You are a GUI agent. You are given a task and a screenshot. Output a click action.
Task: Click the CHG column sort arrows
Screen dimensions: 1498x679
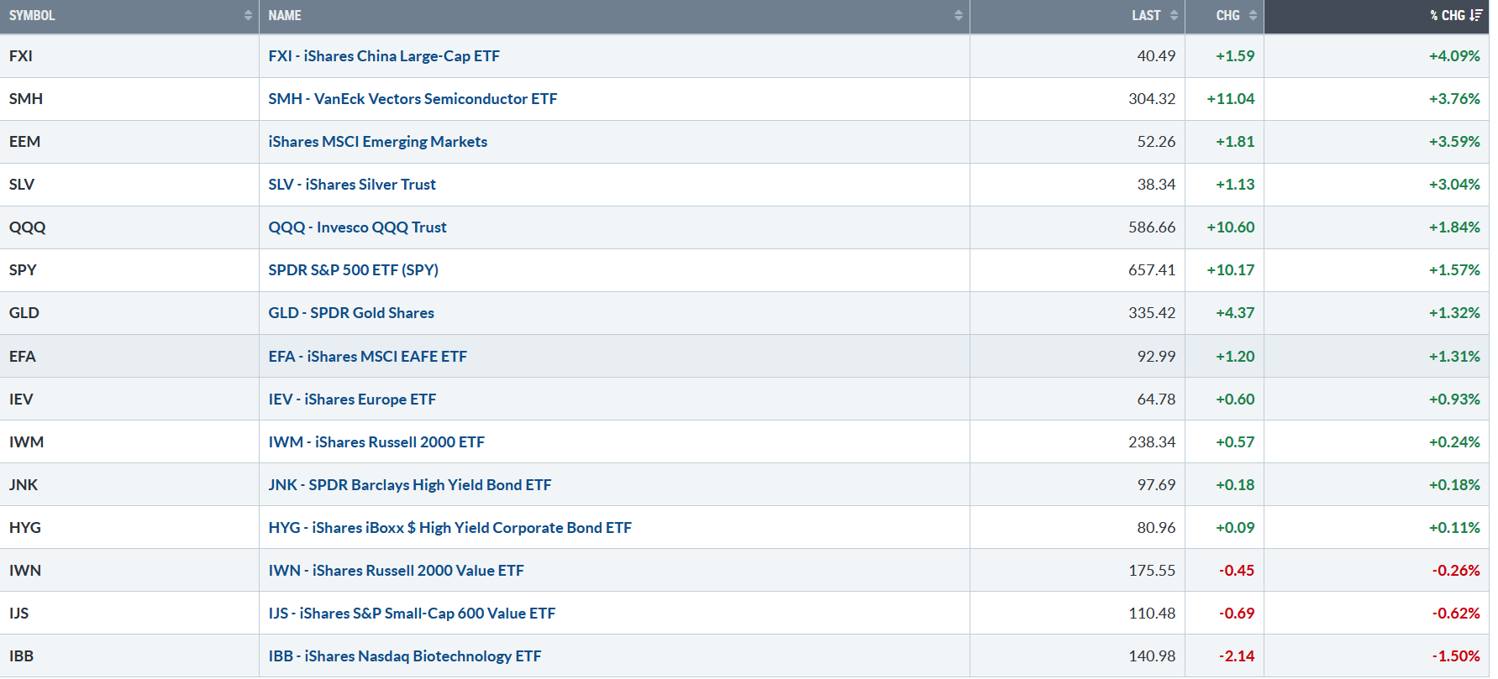1253,16
